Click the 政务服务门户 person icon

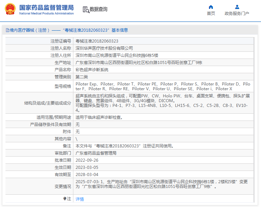tap(237, 7)
